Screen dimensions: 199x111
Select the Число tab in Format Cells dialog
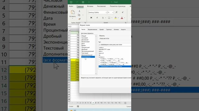click(x=83, y=30)
